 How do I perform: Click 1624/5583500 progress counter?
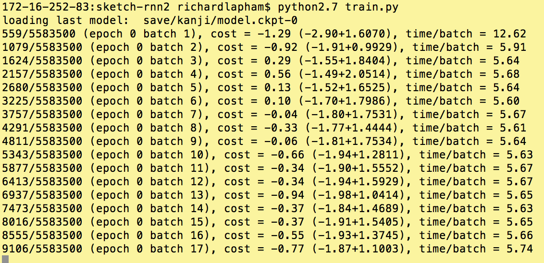pyautogui.click(x=42, y=61)
